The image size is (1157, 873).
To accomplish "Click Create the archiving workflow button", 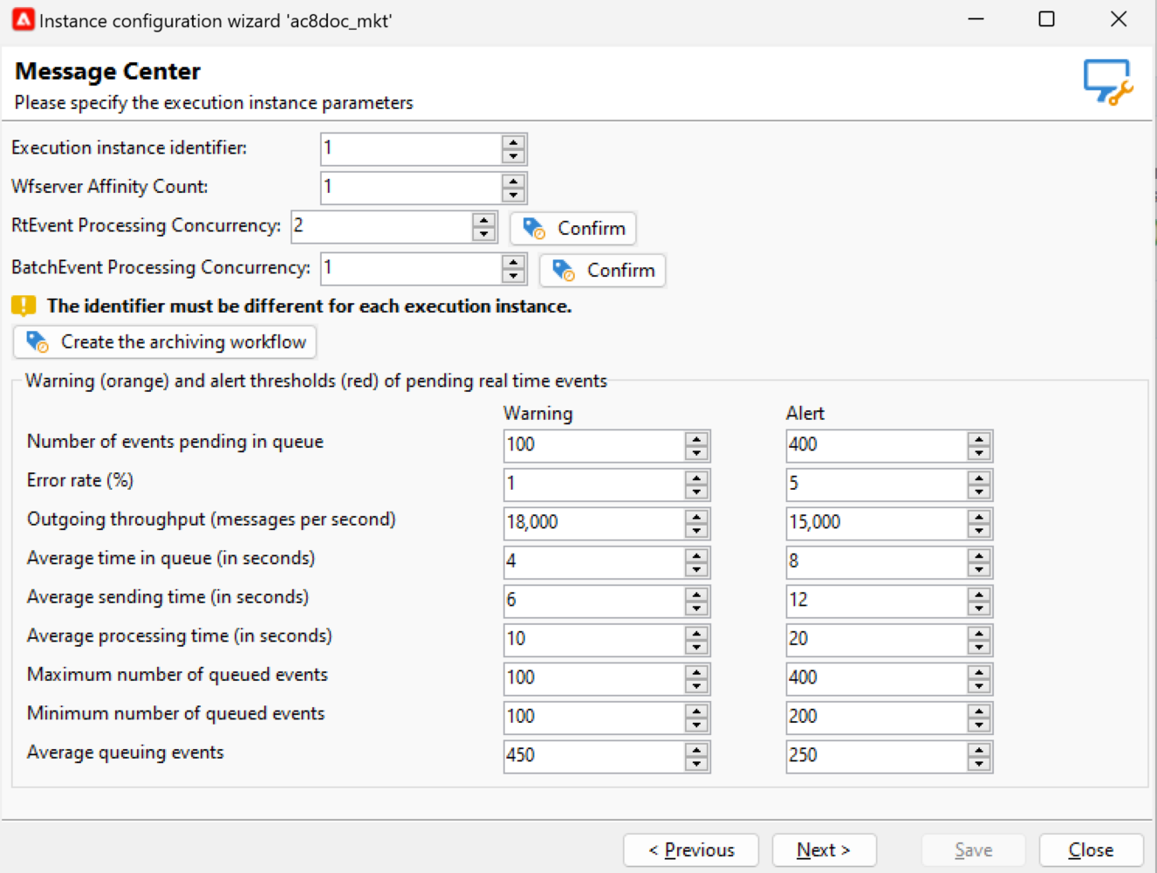I will point(165,341).
